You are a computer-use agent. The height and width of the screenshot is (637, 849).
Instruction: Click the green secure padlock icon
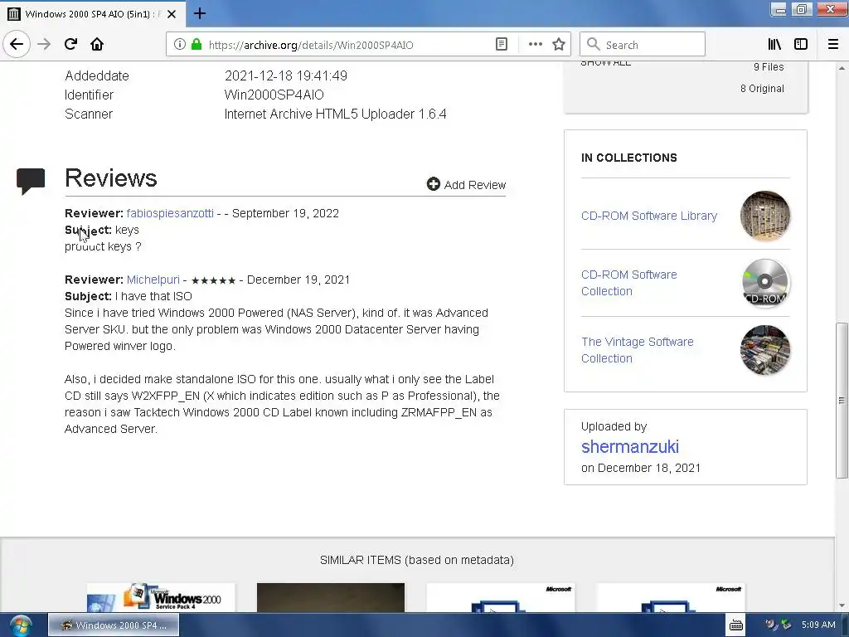196,45
